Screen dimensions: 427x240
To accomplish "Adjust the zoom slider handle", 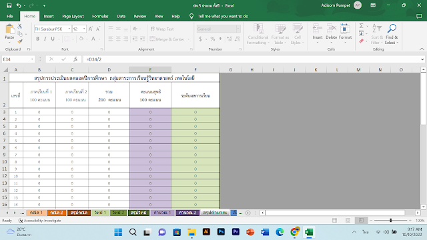I will point(391,221).
